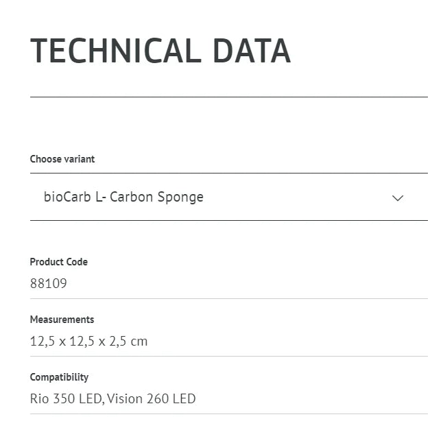The width and height of the screenshot is (443, 443).
Task: Open the bioCarb L- Carbon Sponge dropdown
Action: pyautogui.click(x=228, y=197)
